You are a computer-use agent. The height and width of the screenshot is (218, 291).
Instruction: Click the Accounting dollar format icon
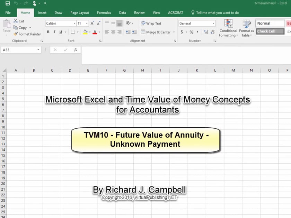pyautogui.click(x=182, y=32)
